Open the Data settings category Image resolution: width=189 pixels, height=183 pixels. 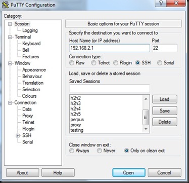27,109
